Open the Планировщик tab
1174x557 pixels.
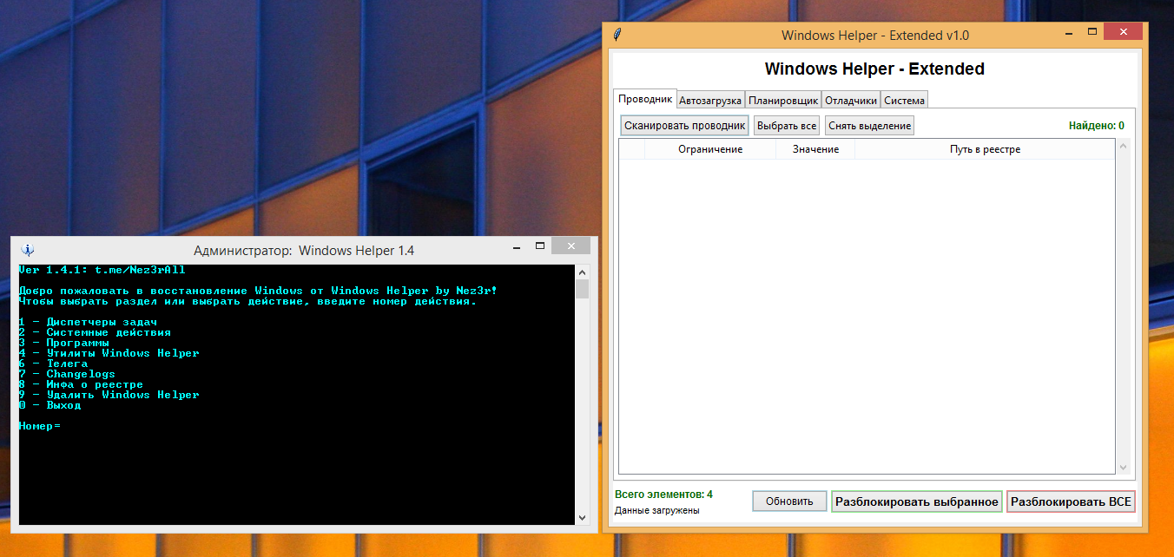(782, 99)
